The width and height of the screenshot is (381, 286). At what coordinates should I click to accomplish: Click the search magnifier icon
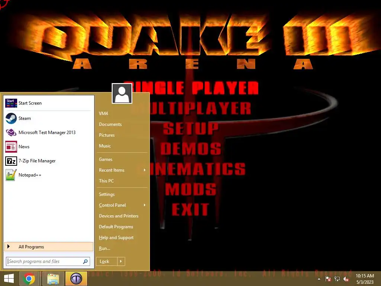pyautogui.click(x=85, y=261)
